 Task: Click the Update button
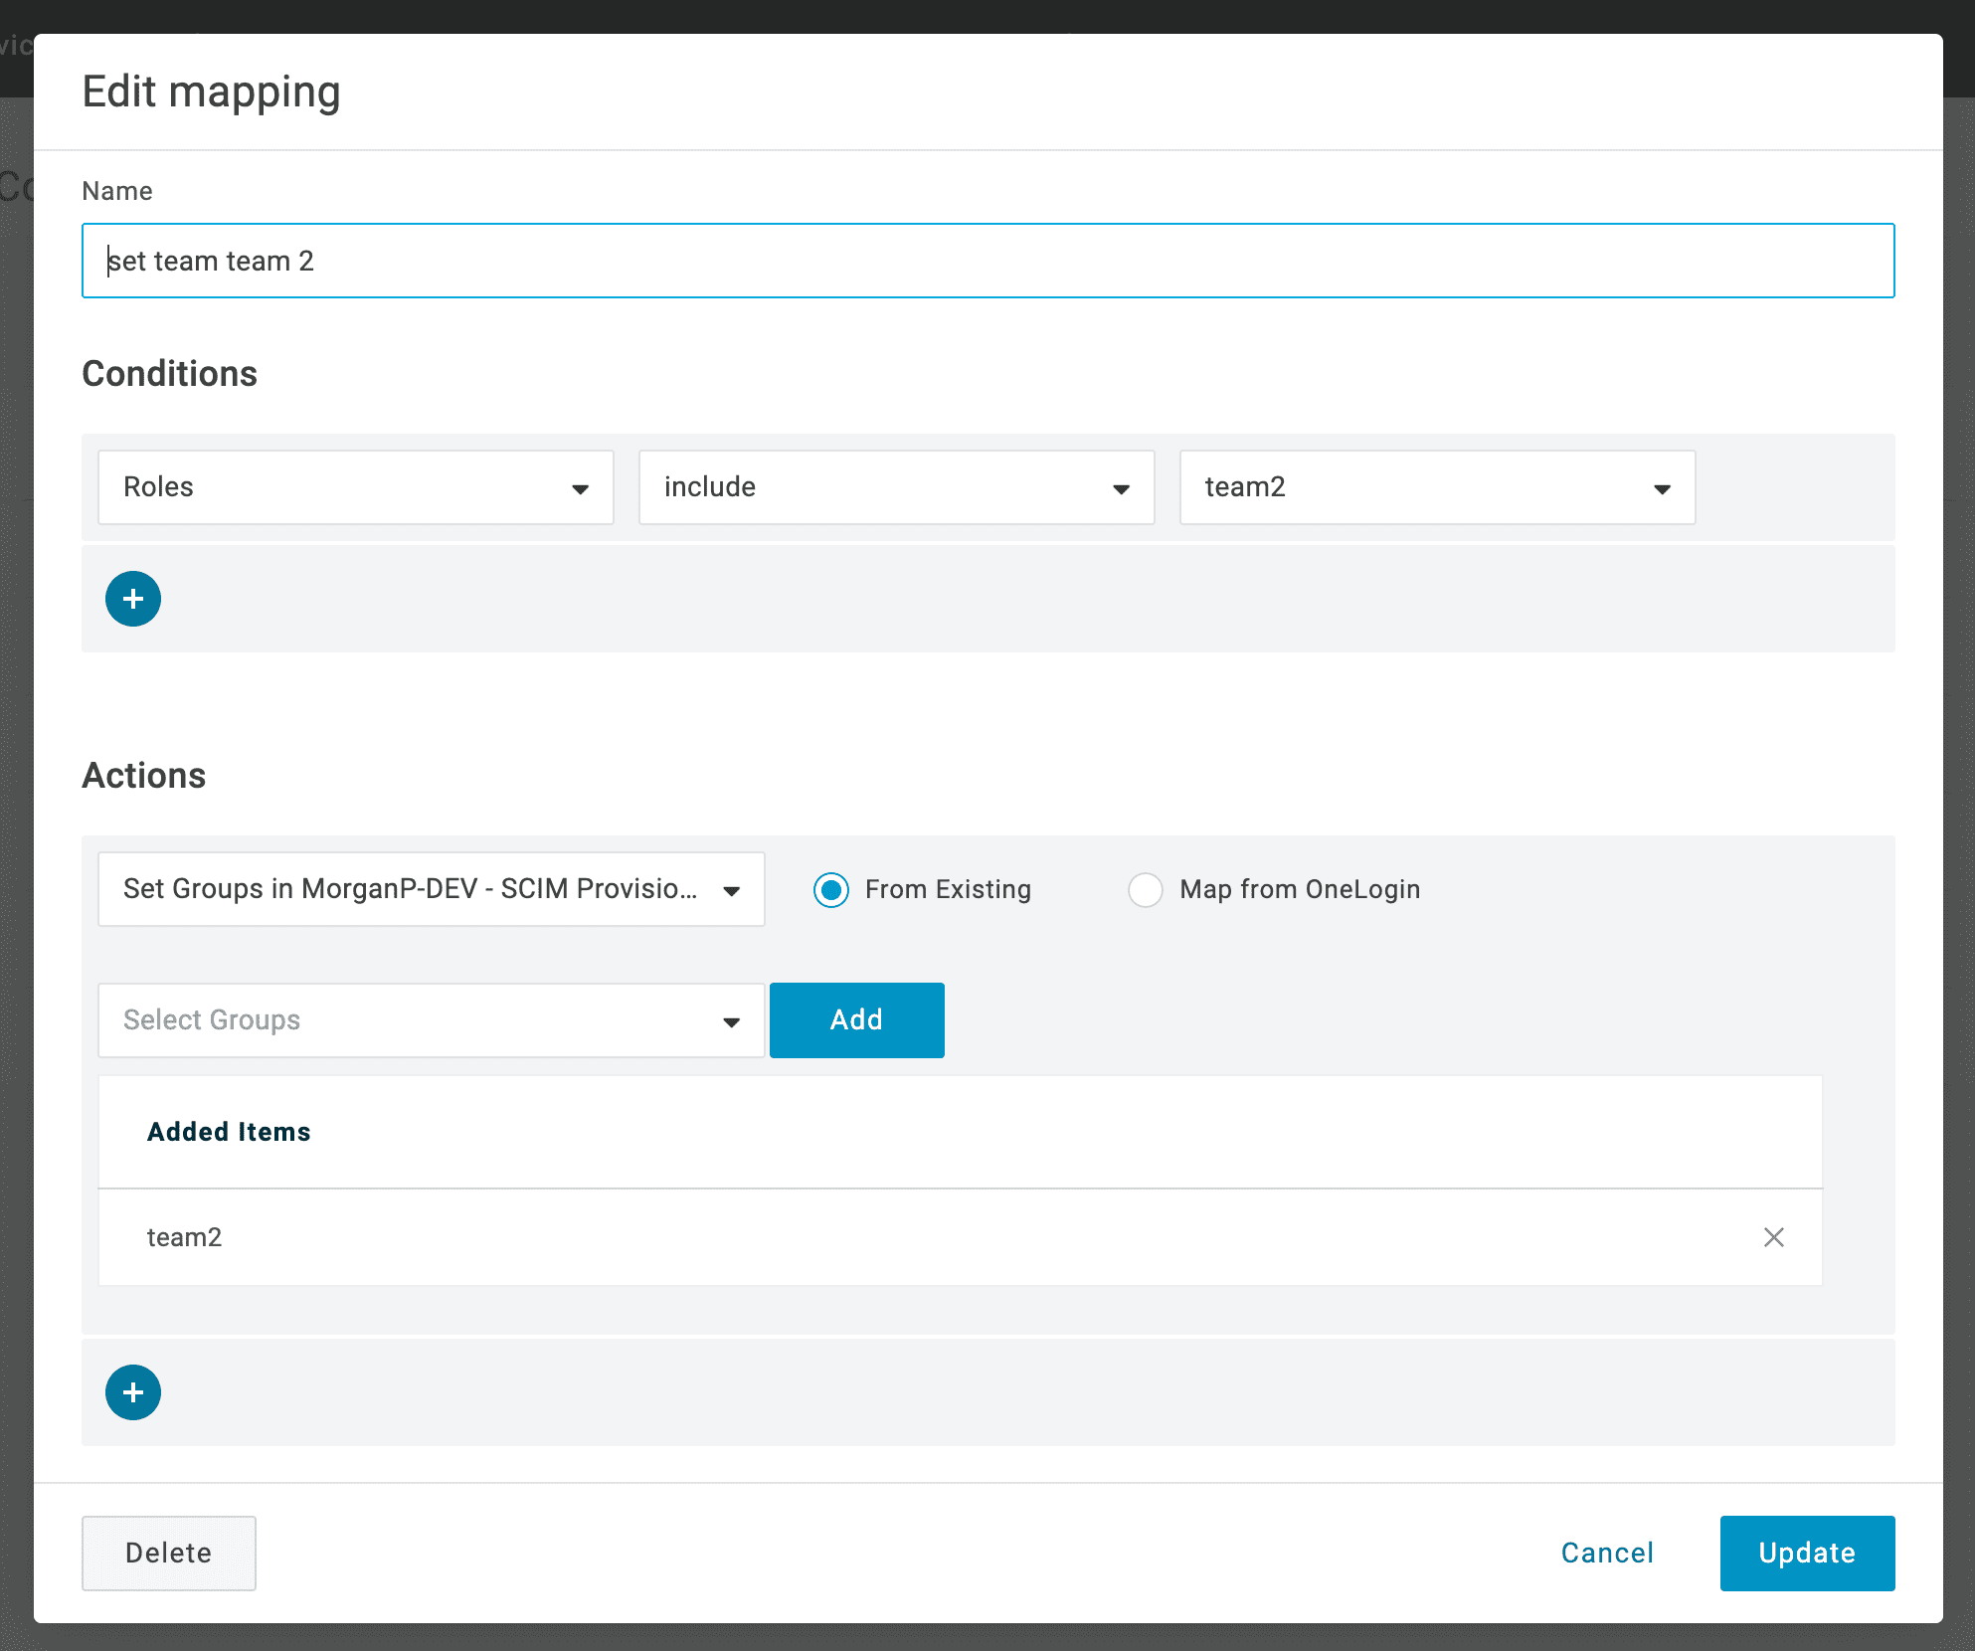(x=1806, y=1553)
